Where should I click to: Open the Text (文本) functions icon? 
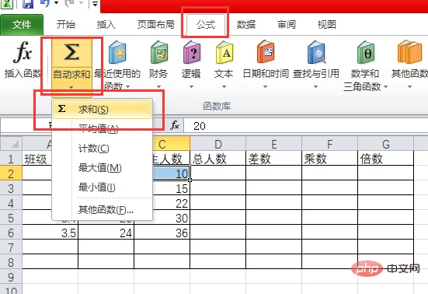224,52
